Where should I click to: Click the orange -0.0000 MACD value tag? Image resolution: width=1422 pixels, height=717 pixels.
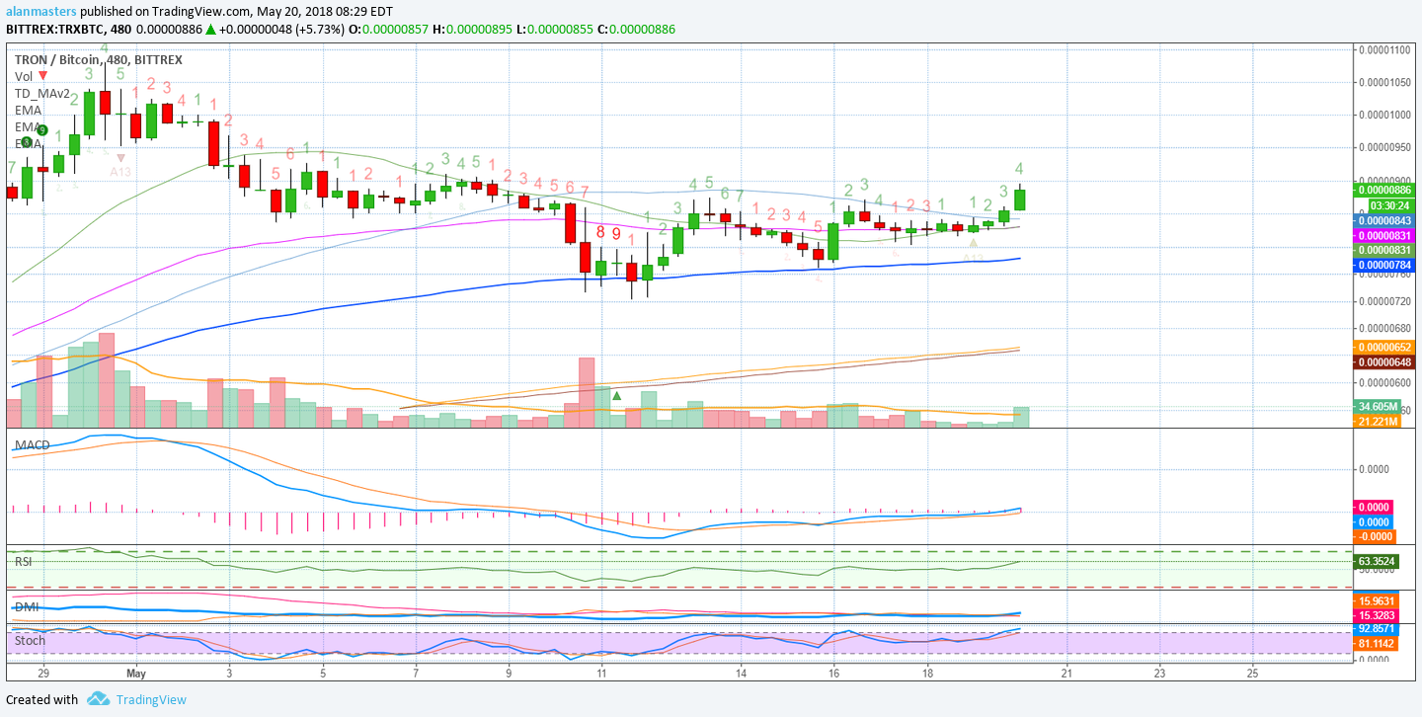point(1374,536)
